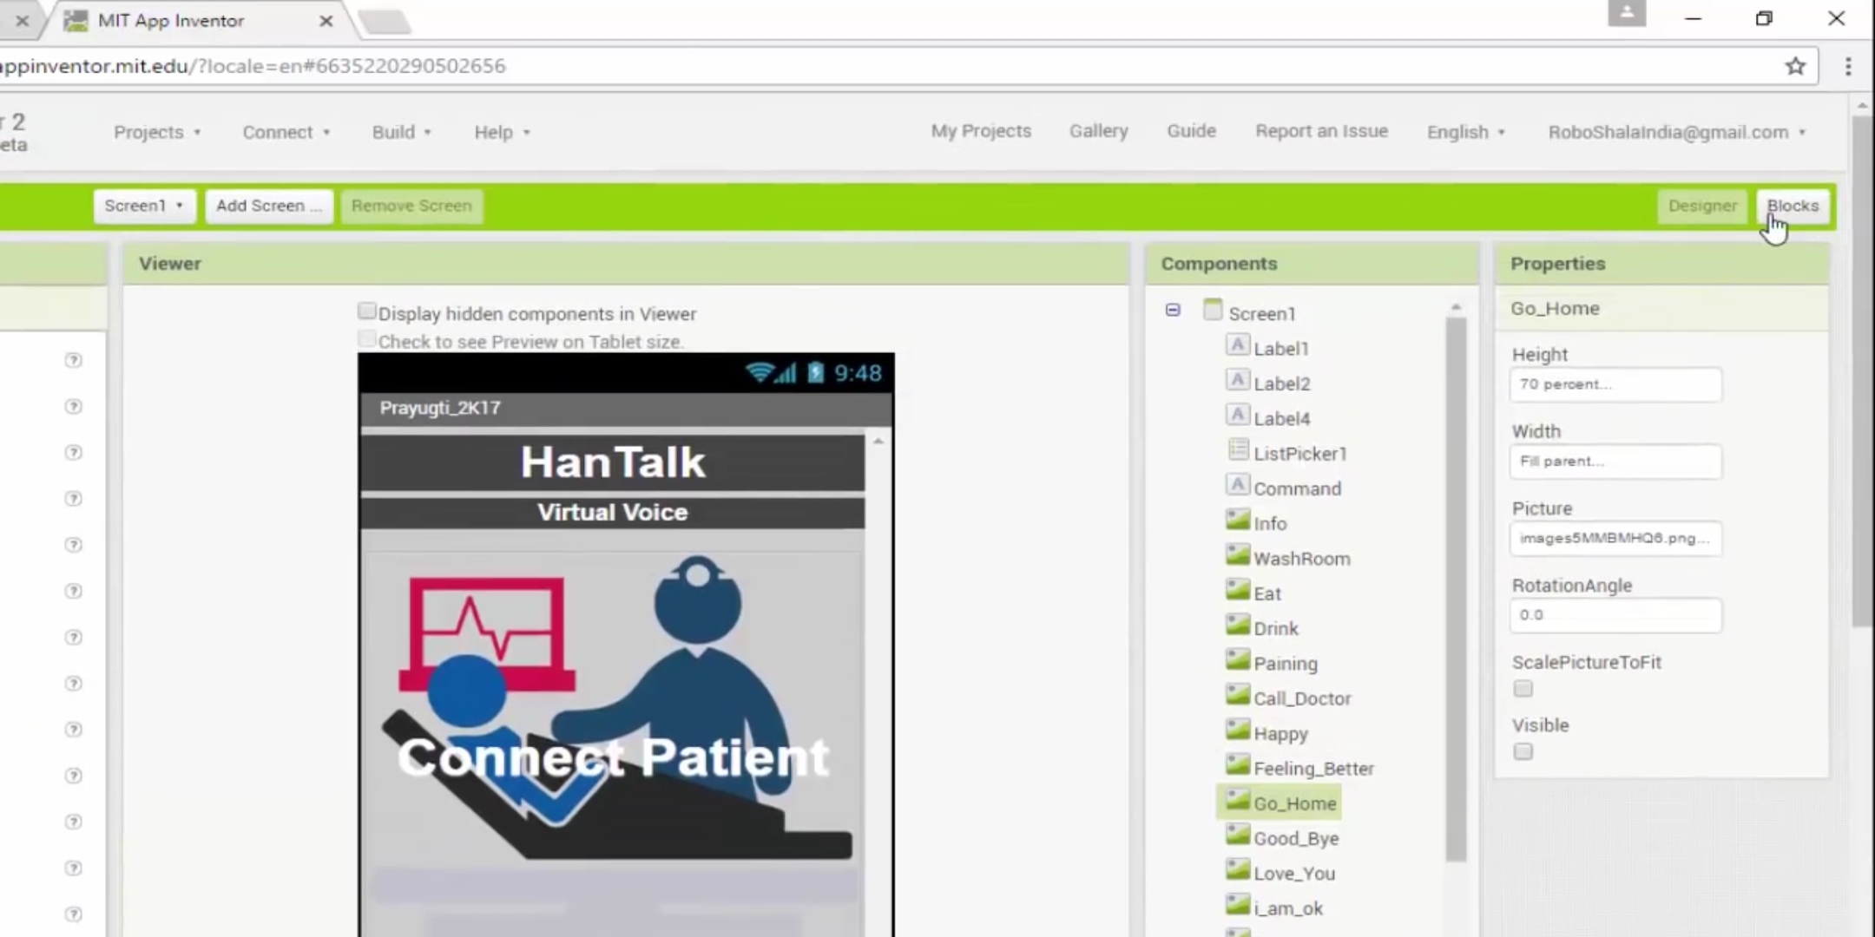
Task: Enable Check to see Preview on Tablet size
Action: tap(367, 339)
